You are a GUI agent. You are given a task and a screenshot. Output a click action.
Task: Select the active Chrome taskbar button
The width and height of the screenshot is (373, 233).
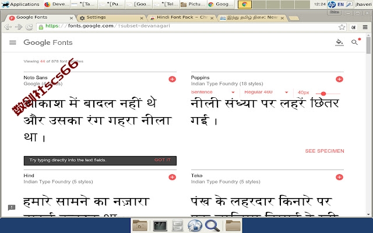(245, 4)
